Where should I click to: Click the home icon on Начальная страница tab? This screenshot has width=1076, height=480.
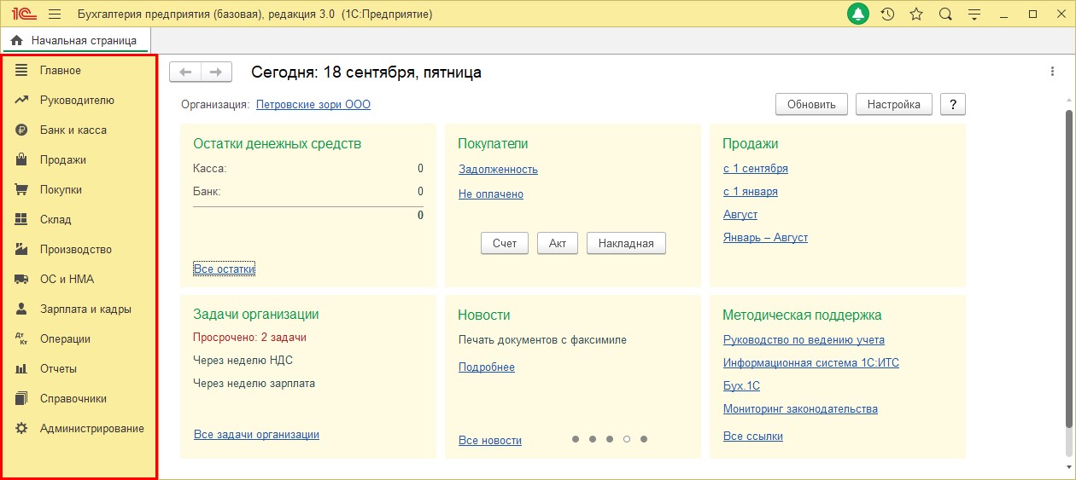click(x=17, y=40)
